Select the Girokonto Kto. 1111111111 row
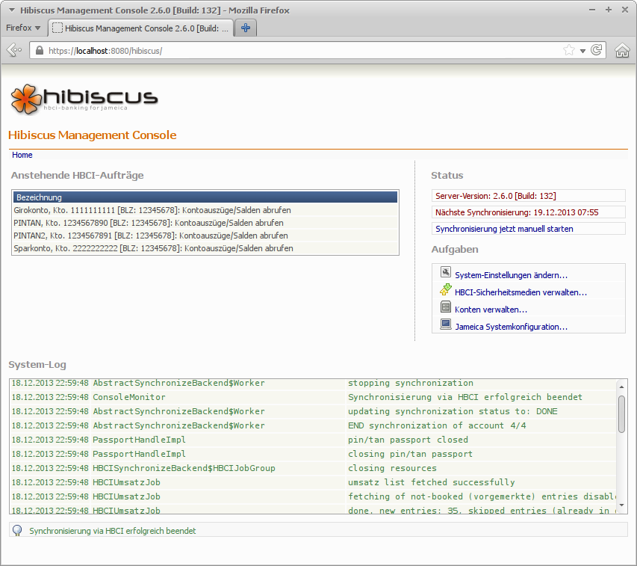Viewport: 637px width, 566px height. [205, 210]
